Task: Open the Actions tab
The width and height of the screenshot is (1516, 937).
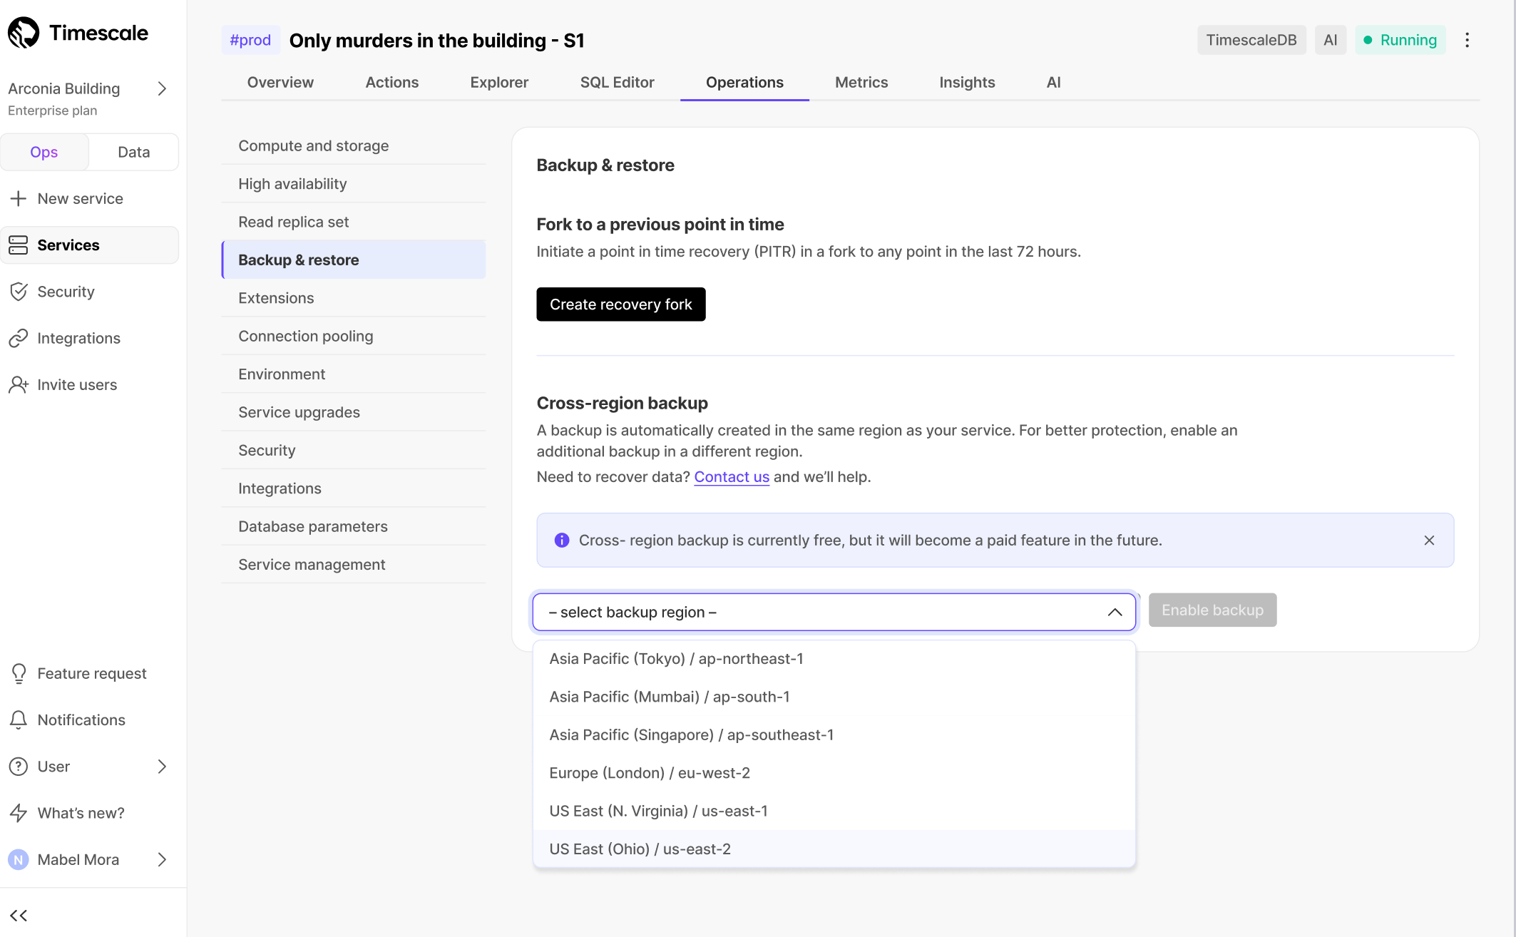Action: point(391,82)
